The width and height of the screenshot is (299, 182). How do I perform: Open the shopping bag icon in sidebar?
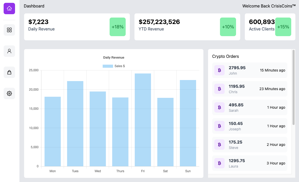(9, 72)
